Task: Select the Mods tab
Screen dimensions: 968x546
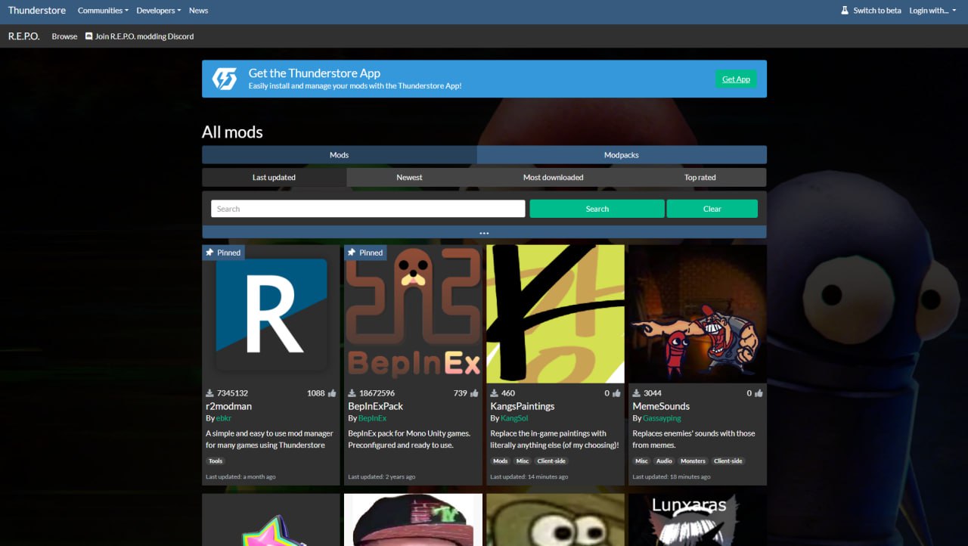Action: click(x=339, y=155)
